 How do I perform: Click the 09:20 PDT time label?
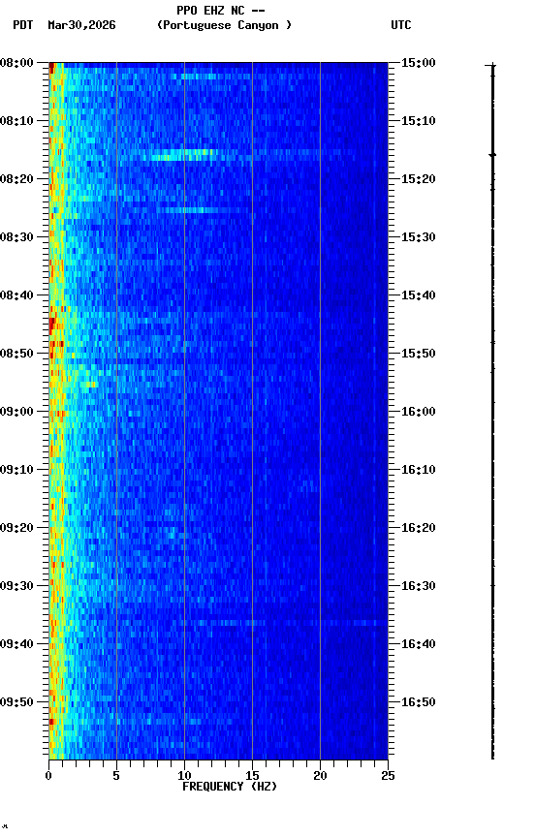(x=16, y=528)
